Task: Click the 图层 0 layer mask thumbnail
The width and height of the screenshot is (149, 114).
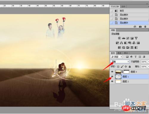Action: click(x=126, y=72)
